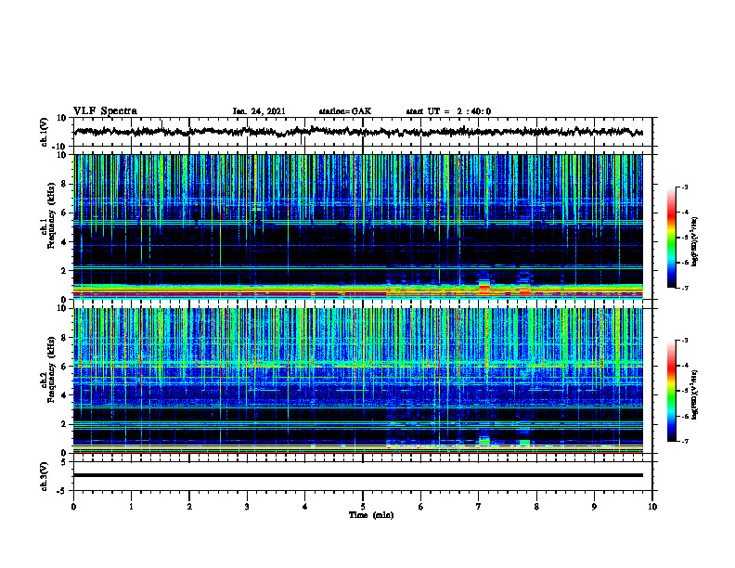Click the "10" tick on the time axis

pos(652,507)
